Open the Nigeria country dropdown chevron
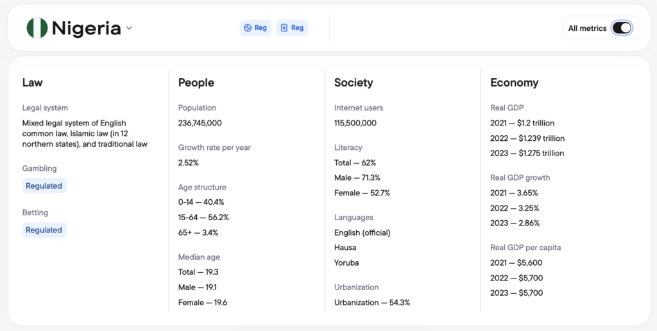The width and height of the screenshot is (657, 331). [x=129, y=28]
